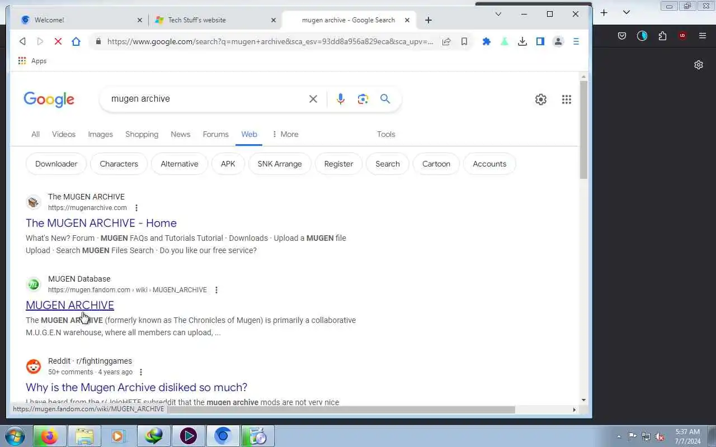Select the News results filter
The height and width of the screenshot is (447, 716).
181,134
